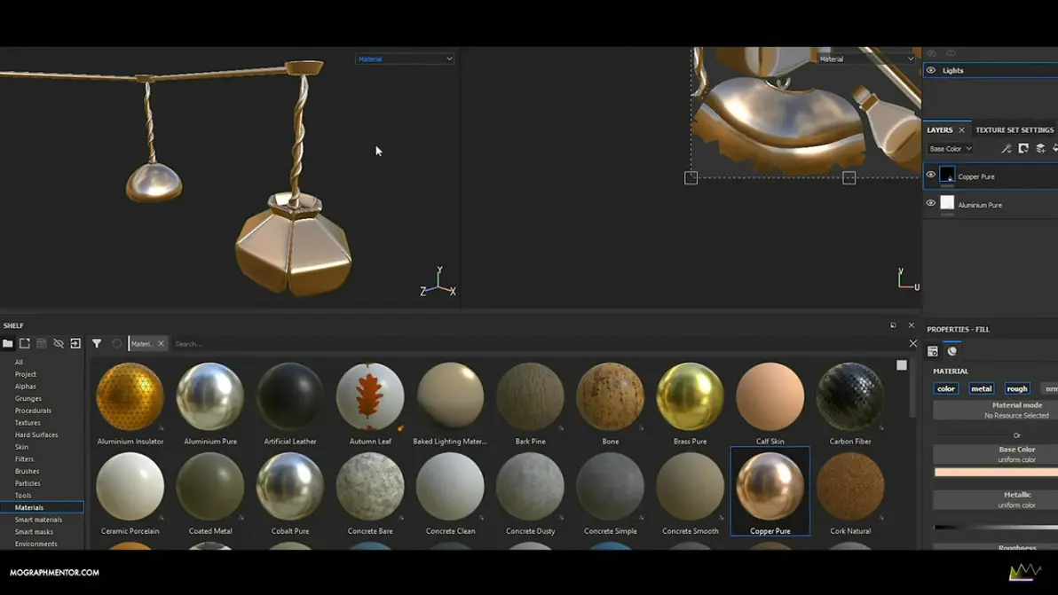
Task: Open the left viewport Material dropdown
Action: point(404,59)
